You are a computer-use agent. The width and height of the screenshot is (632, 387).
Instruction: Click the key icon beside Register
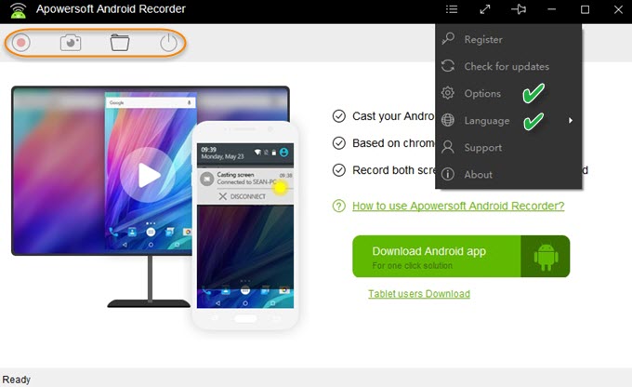448,39
